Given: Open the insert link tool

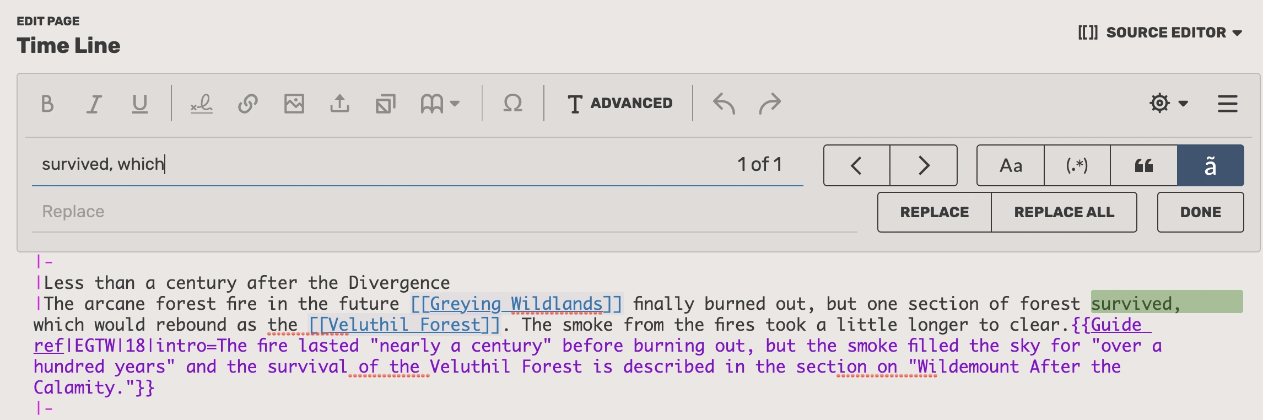Looking at the screenshot, I should click(248, 103).
